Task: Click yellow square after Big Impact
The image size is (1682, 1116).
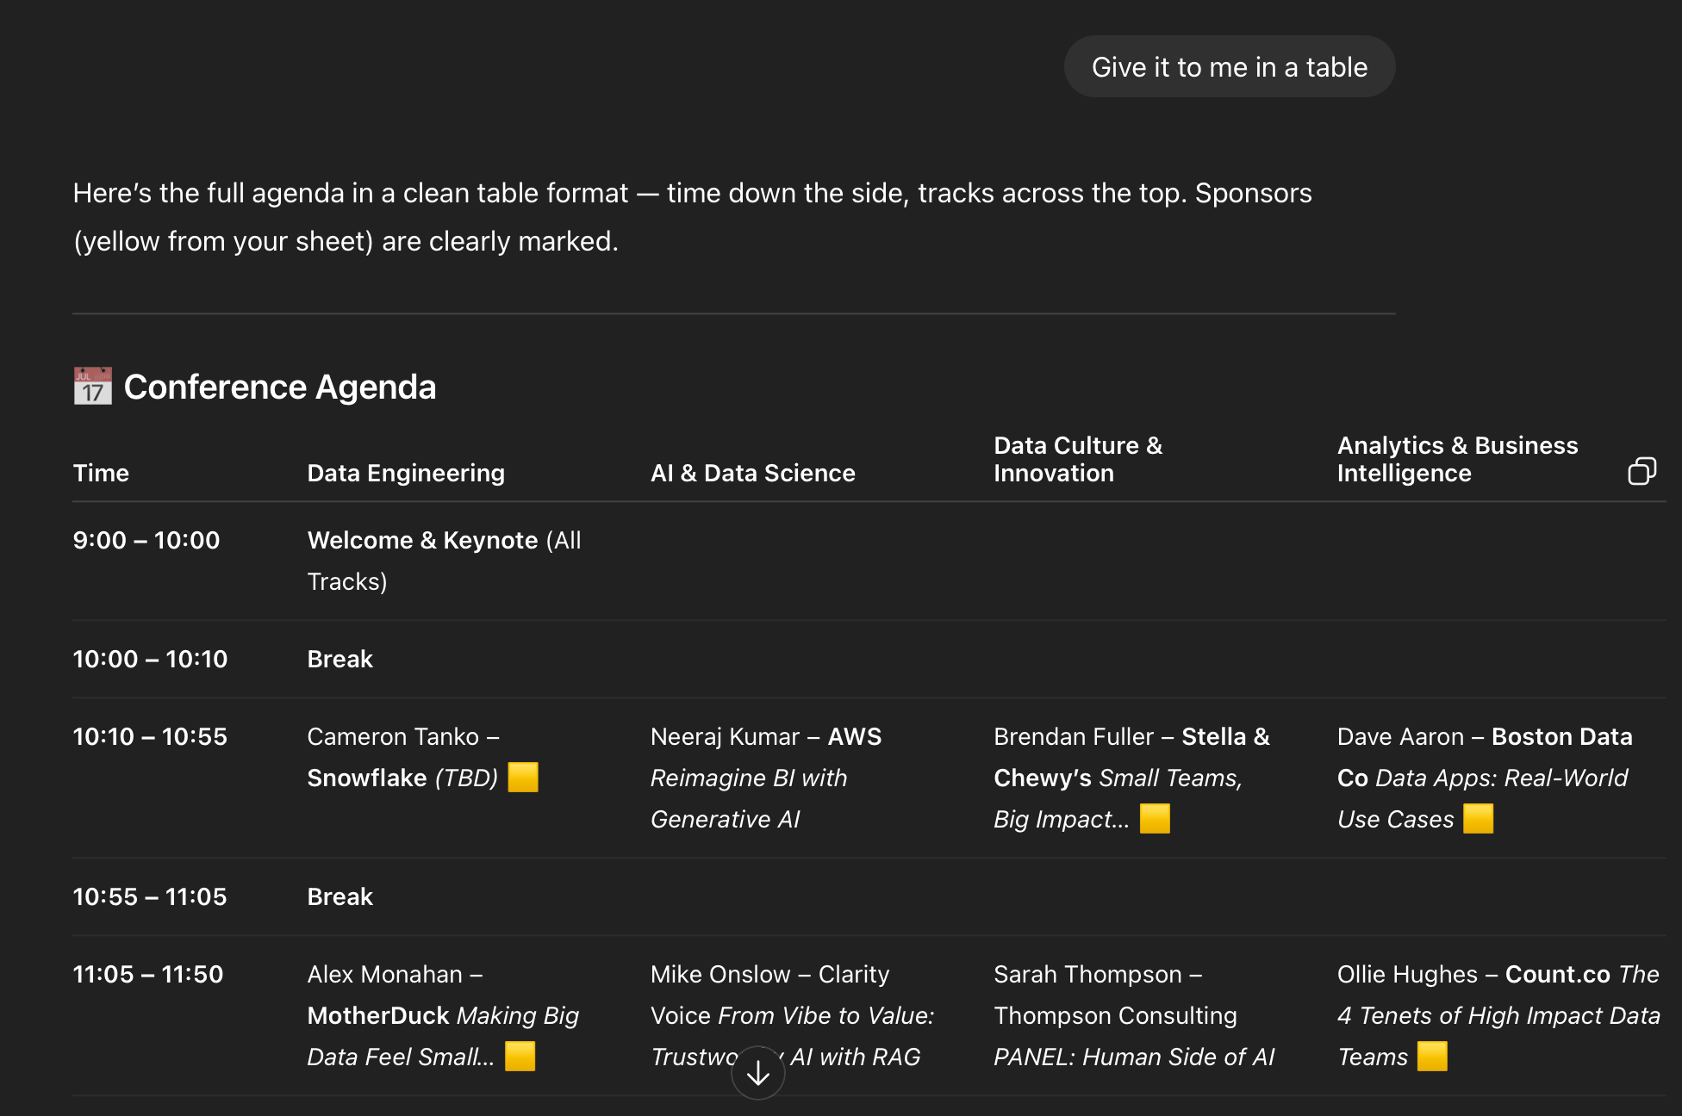Action: coord(1155,818)
